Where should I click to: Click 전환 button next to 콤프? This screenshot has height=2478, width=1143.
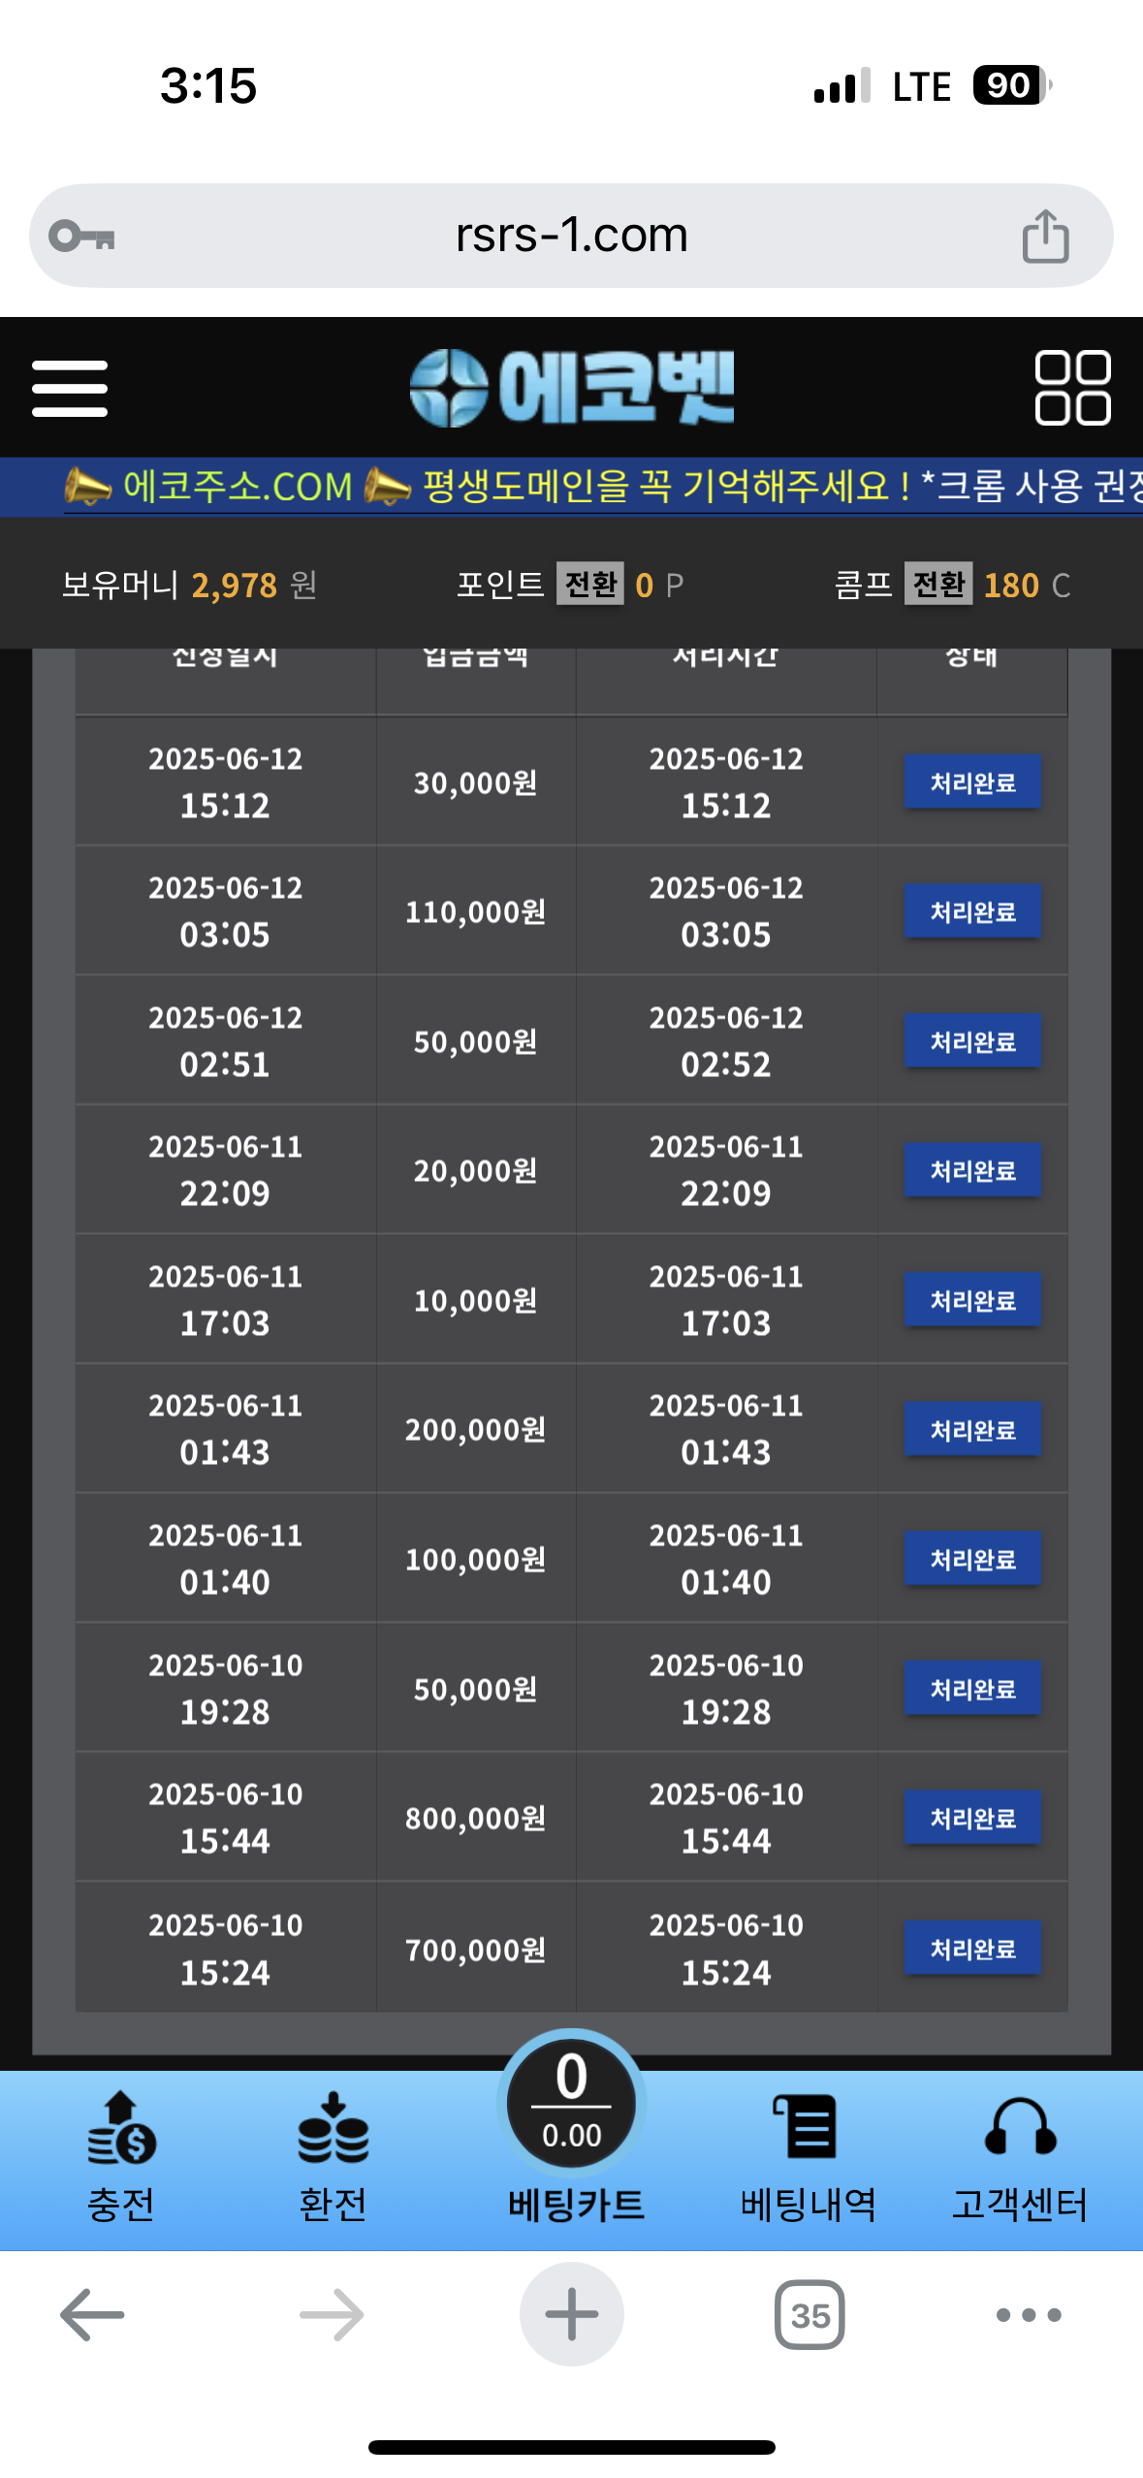[938, 585]
